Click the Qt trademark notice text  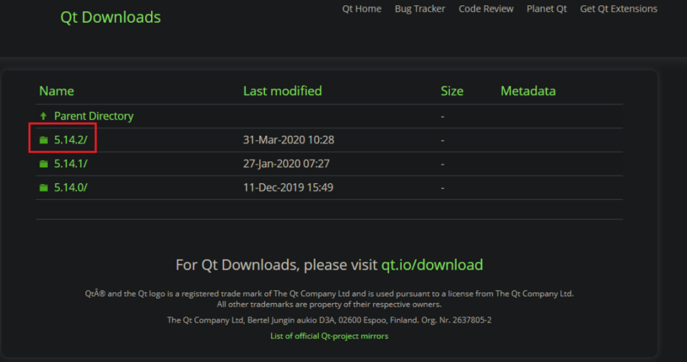(329, 294)
